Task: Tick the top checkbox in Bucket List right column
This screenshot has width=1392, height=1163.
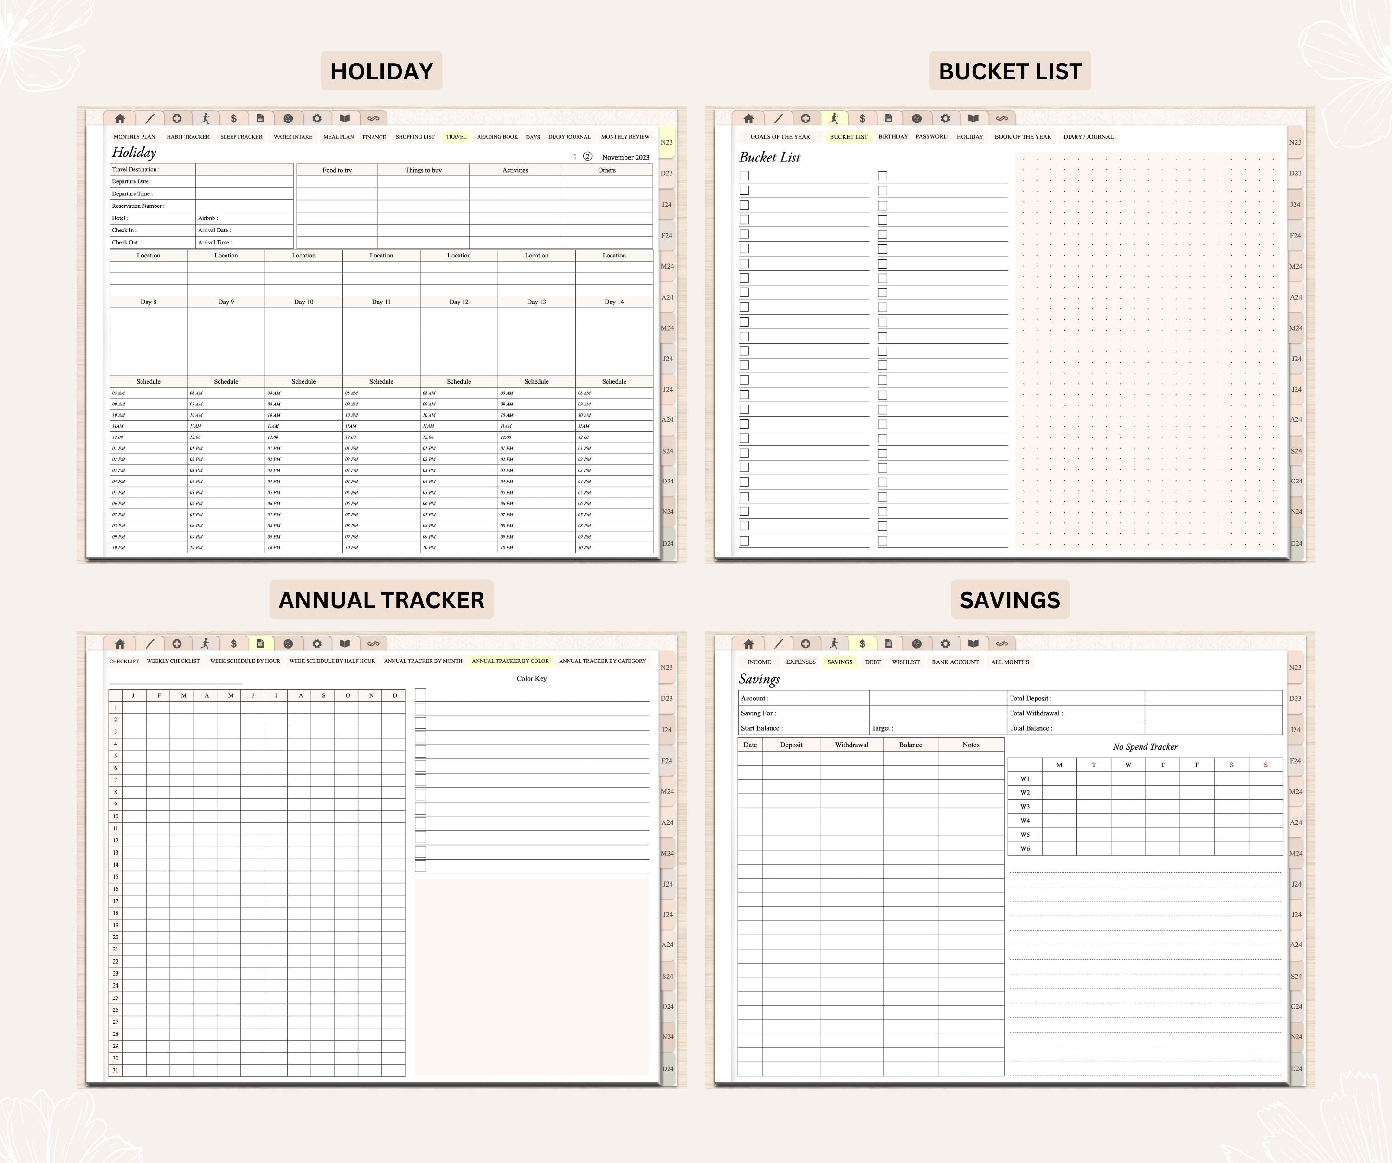Action: tap(882, 176)
